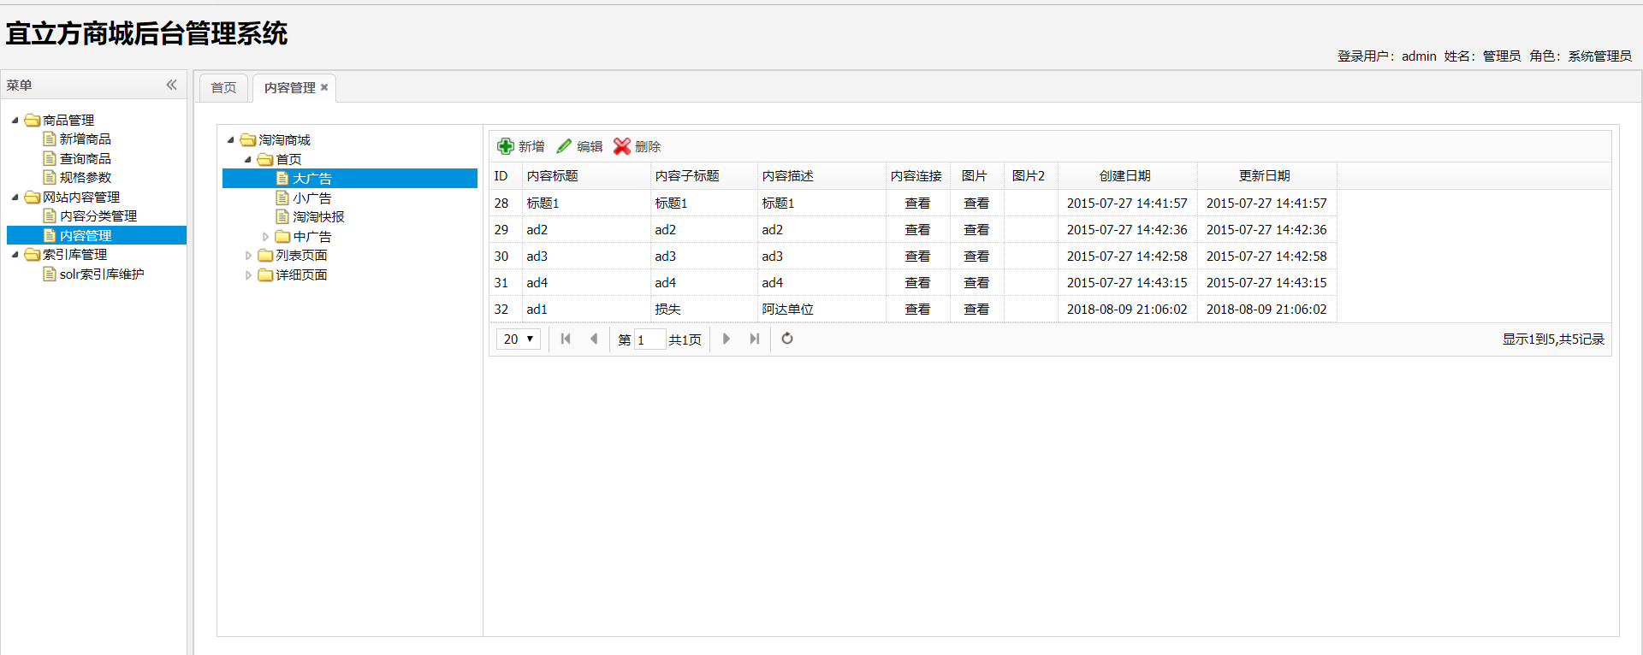The width and height of the screenshot is (1643, 655).
Task: Expand the 中广告 folder node
Action: [265, 237]
